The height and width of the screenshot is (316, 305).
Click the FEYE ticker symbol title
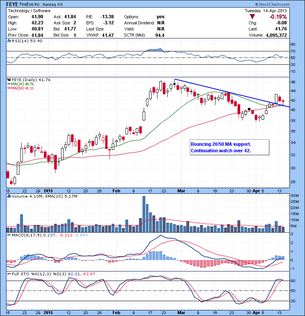12,4
